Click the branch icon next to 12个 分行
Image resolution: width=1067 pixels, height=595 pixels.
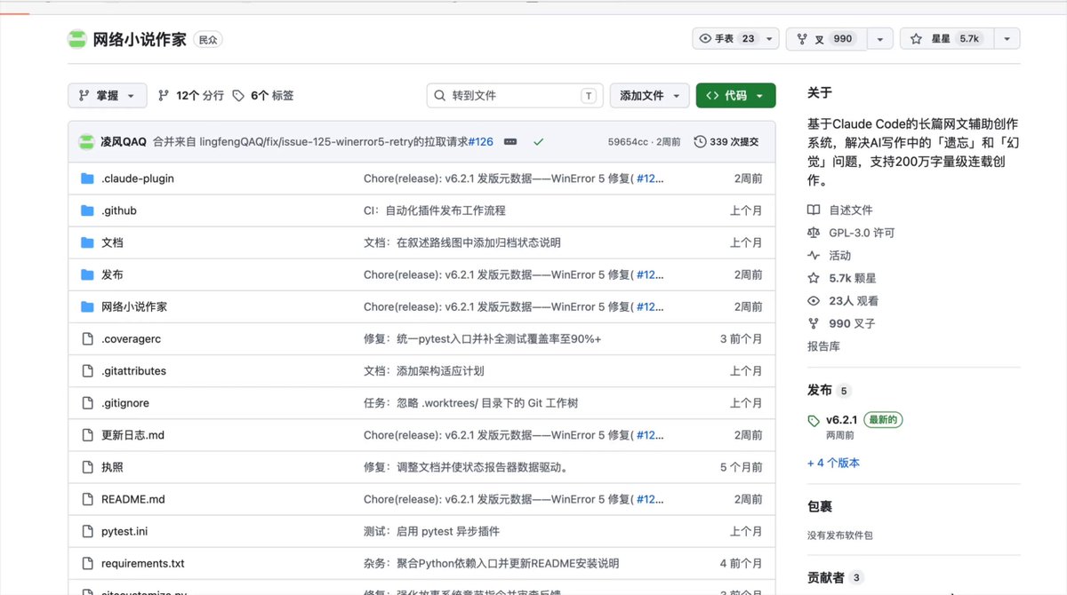(x=164, y=95)
